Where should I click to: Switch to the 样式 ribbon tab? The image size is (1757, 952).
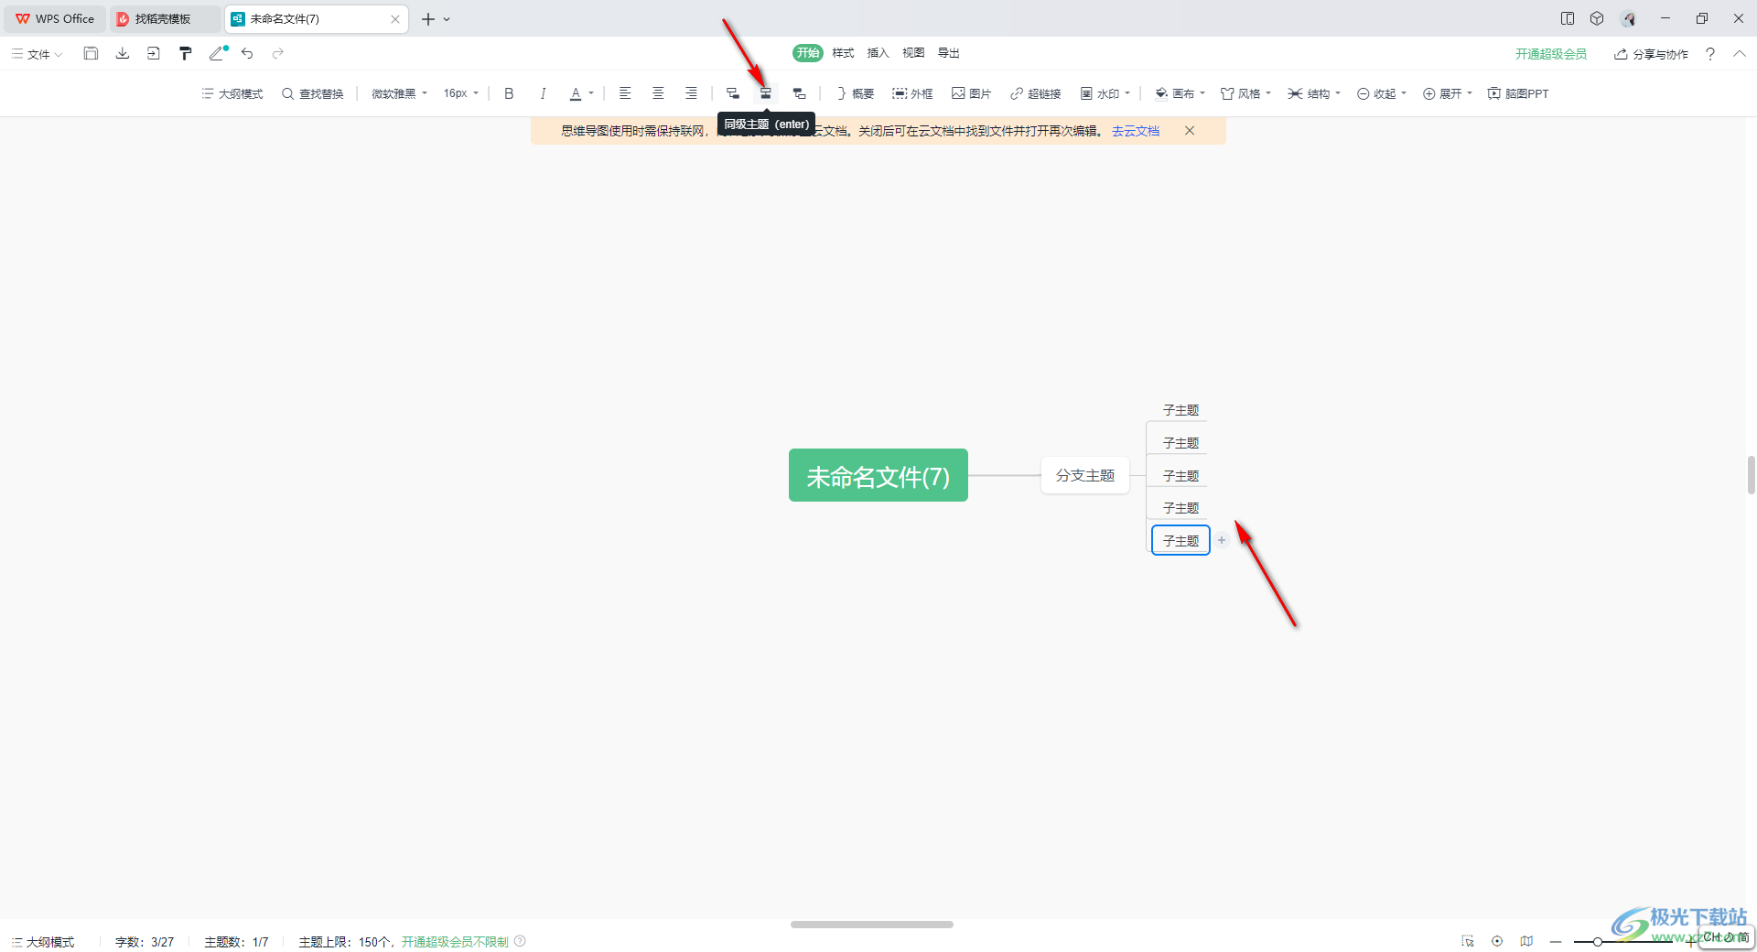pyautogui.click(x=843, y=53)
